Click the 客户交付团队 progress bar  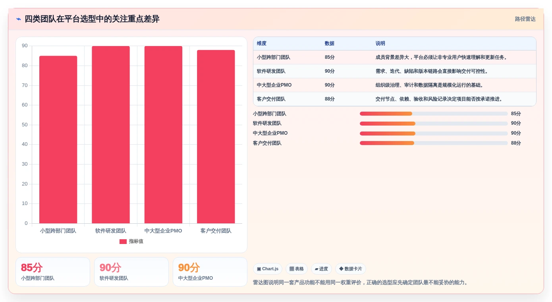(434, 143)
